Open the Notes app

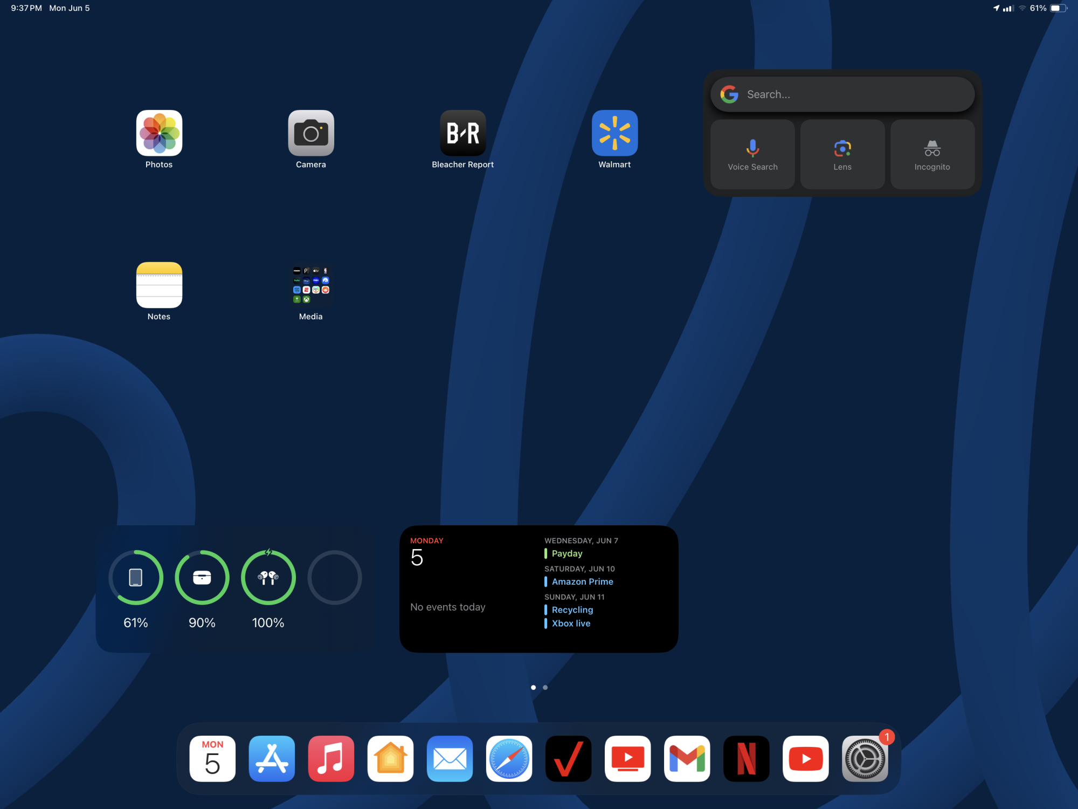pyautogui.click(x=159, y=285)
